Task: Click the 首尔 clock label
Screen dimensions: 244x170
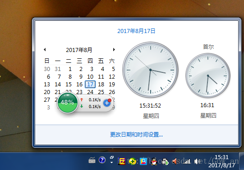Action: (208, 47)
